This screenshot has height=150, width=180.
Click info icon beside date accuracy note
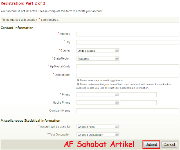click(78, 84)
